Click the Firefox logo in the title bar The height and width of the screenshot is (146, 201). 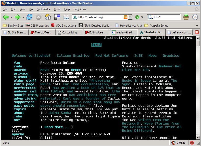click(4, 3)
